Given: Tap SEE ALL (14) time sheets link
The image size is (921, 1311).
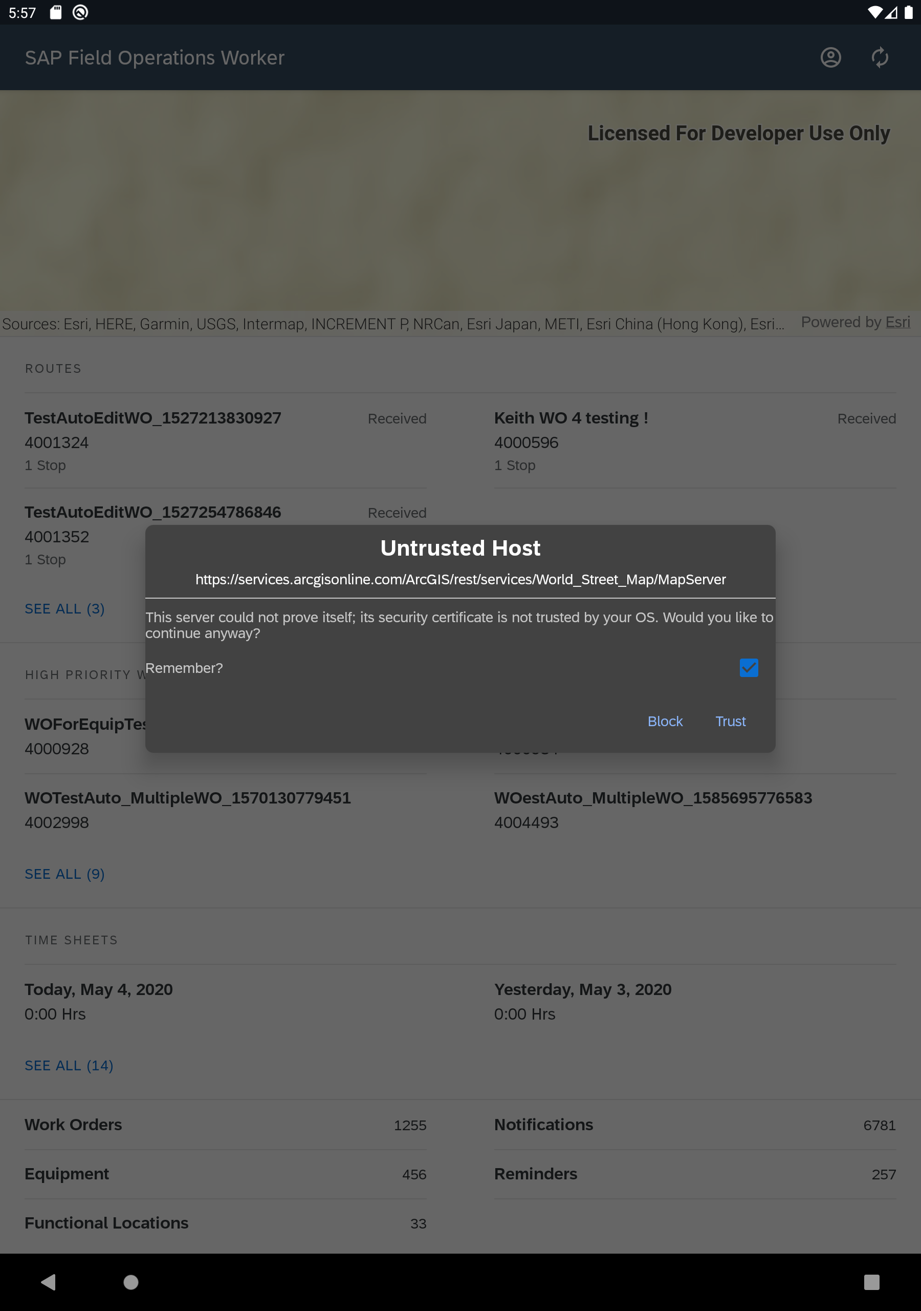Looking at the screenshot, I should [x=69, y=1066].
